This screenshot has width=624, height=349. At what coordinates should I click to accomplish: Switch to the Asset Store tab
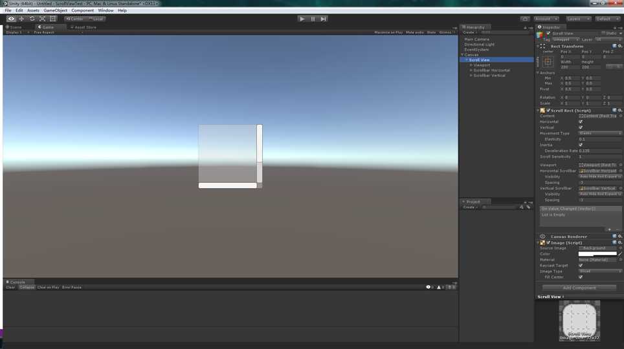click(84, 27)
